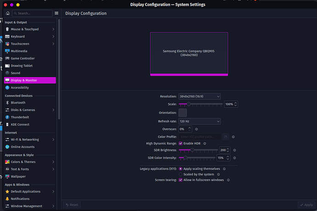Adjust the SDR Color Intensity slider
This screenshot has width=317, height=211.
point(197,158)
